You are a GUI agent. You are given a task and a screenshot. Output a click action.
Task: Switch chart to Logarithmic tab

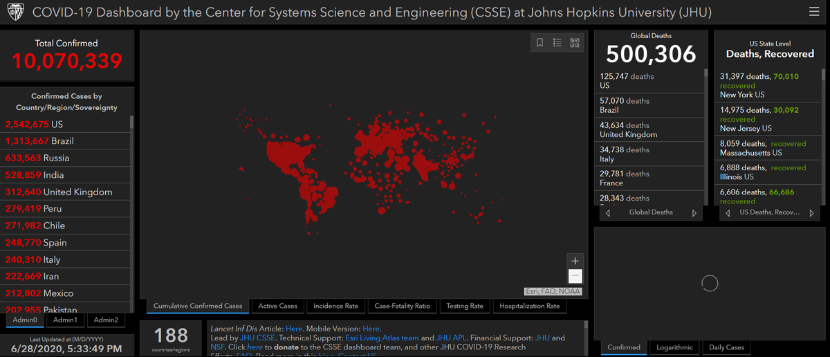pos(674,347)
